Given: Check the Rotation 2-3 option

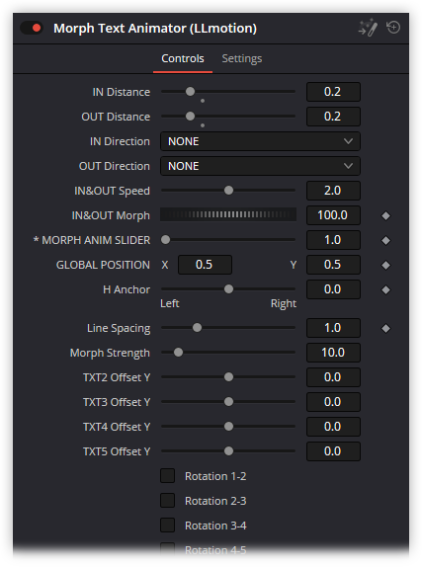Looking at the screenshot, I should 168,501.
